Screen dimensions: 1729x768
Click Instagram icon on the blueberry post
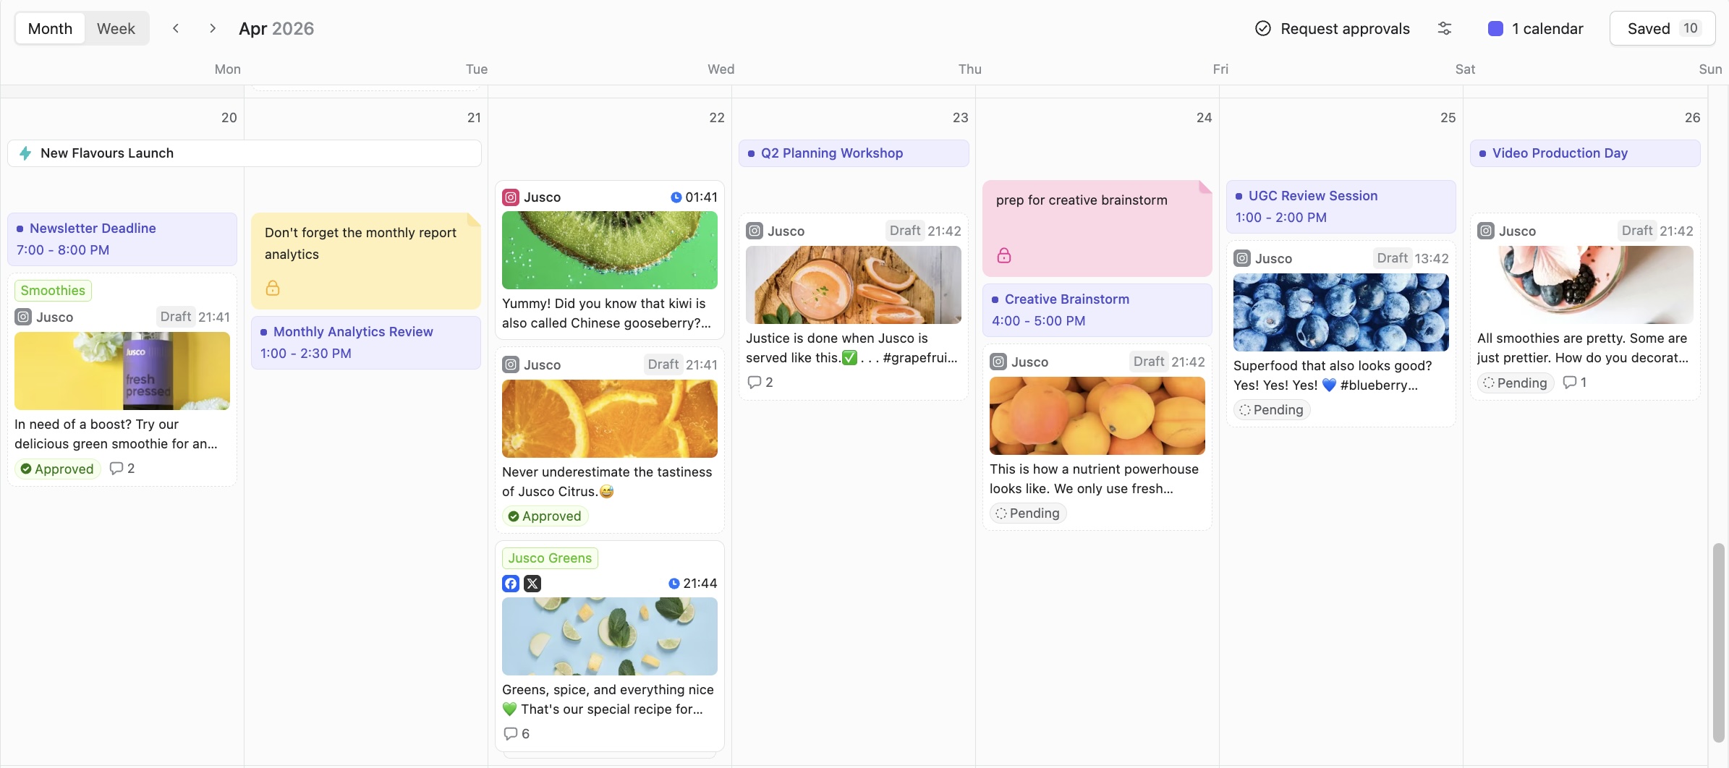1242,258
